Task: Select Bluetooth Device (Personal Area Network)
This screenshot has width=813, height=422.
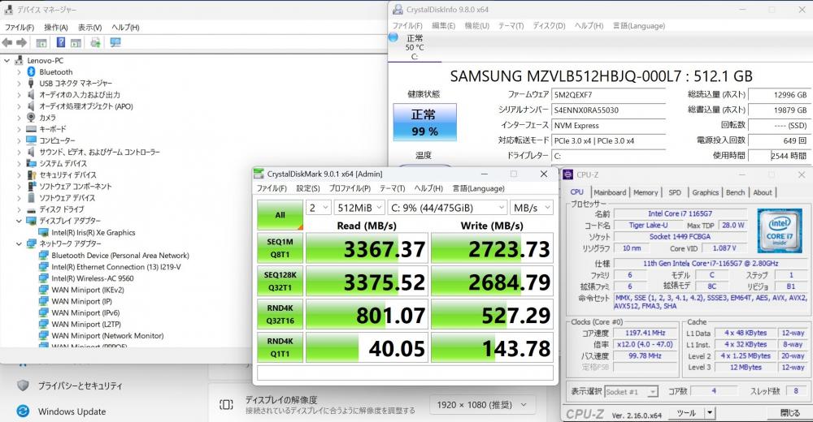Action: [x=120, y=256]
